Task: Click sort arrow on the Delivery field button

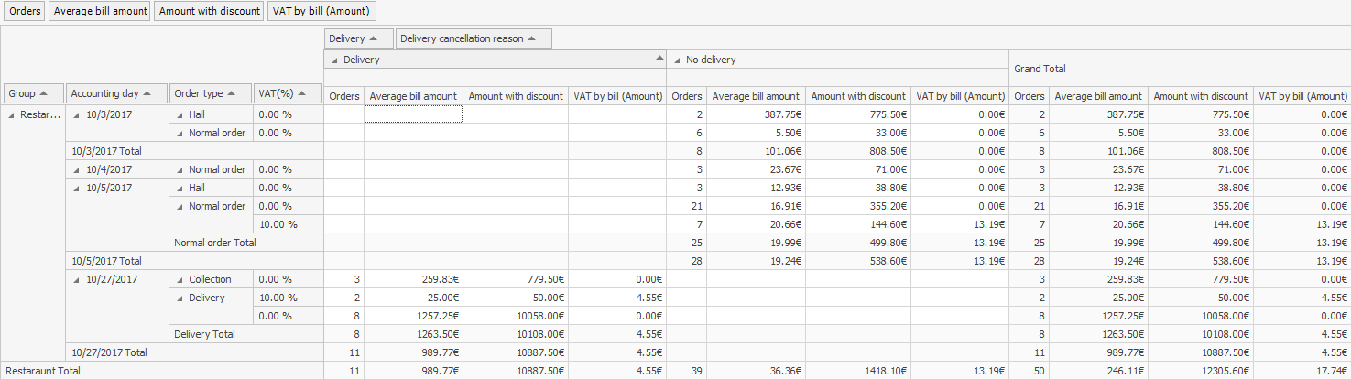Action: pyautogui.click(x=374, y=38)
